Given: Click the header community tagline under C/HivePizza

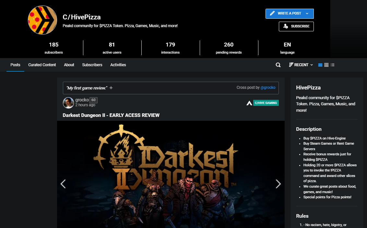Looking at the screenshot, I should point(120,26).
